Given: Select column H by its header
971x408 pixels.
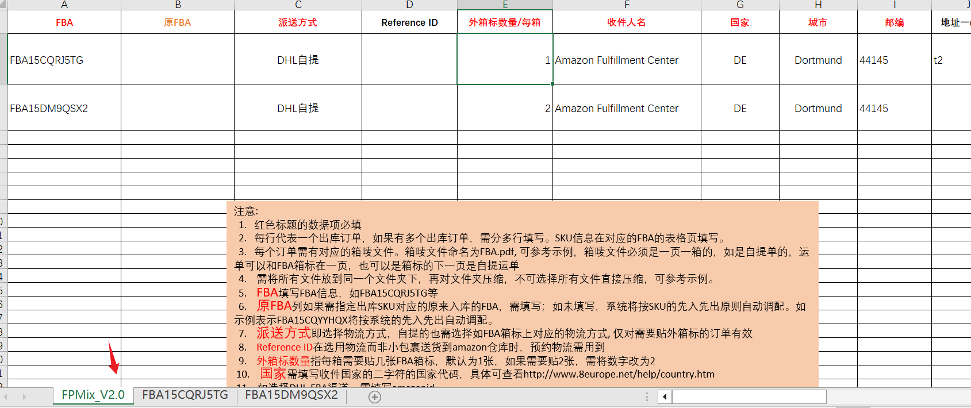Looking at the screenshot, I should pyautogui.click(x=818, y=5).
